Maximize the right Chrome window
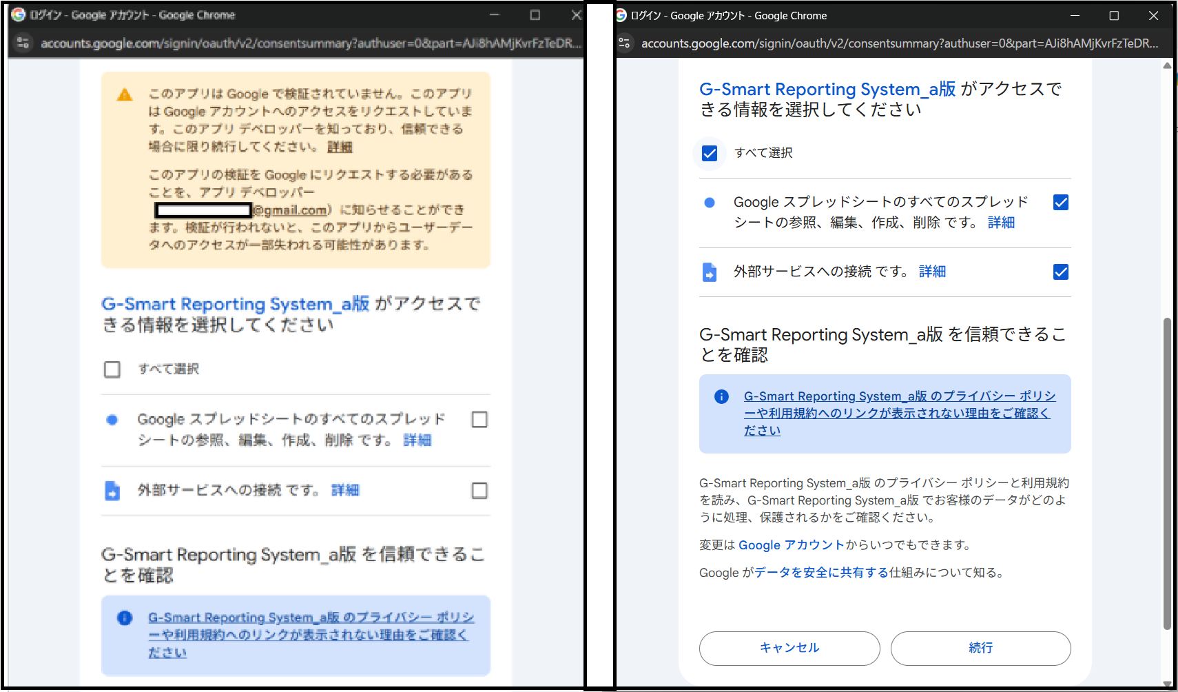Viewport: 1178px width, 692px height. click(x=1114, y=15)
